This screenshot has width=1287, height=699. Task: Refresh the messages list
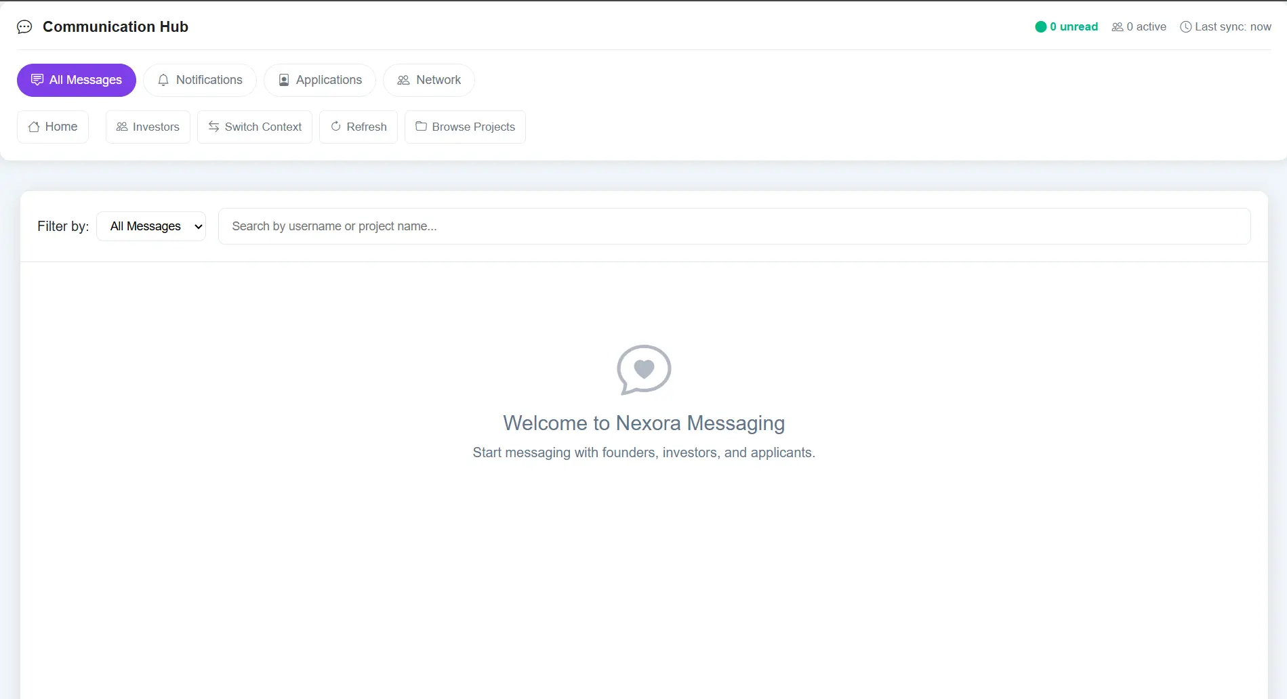coord(359,127)
